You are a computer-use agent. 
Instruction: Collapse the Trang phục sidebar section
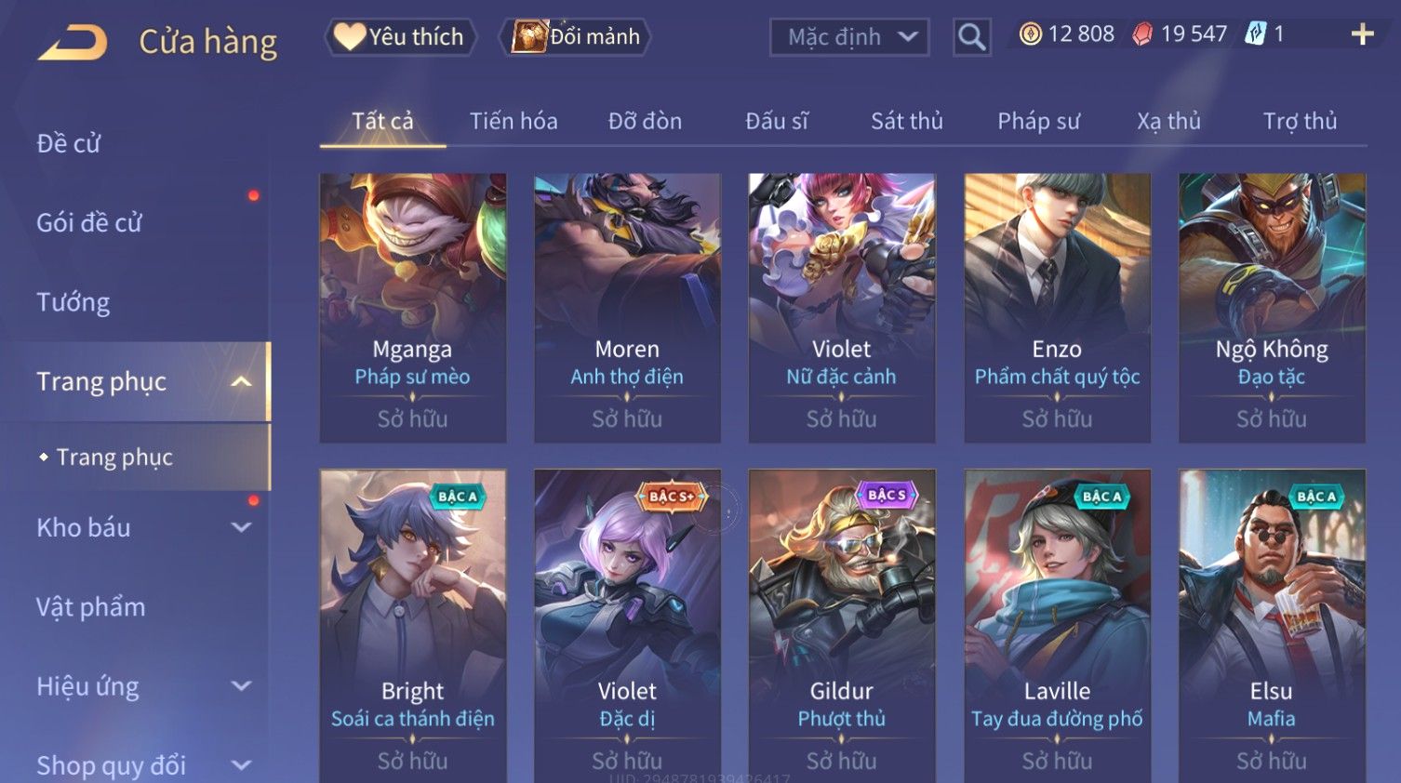(241, 381)
